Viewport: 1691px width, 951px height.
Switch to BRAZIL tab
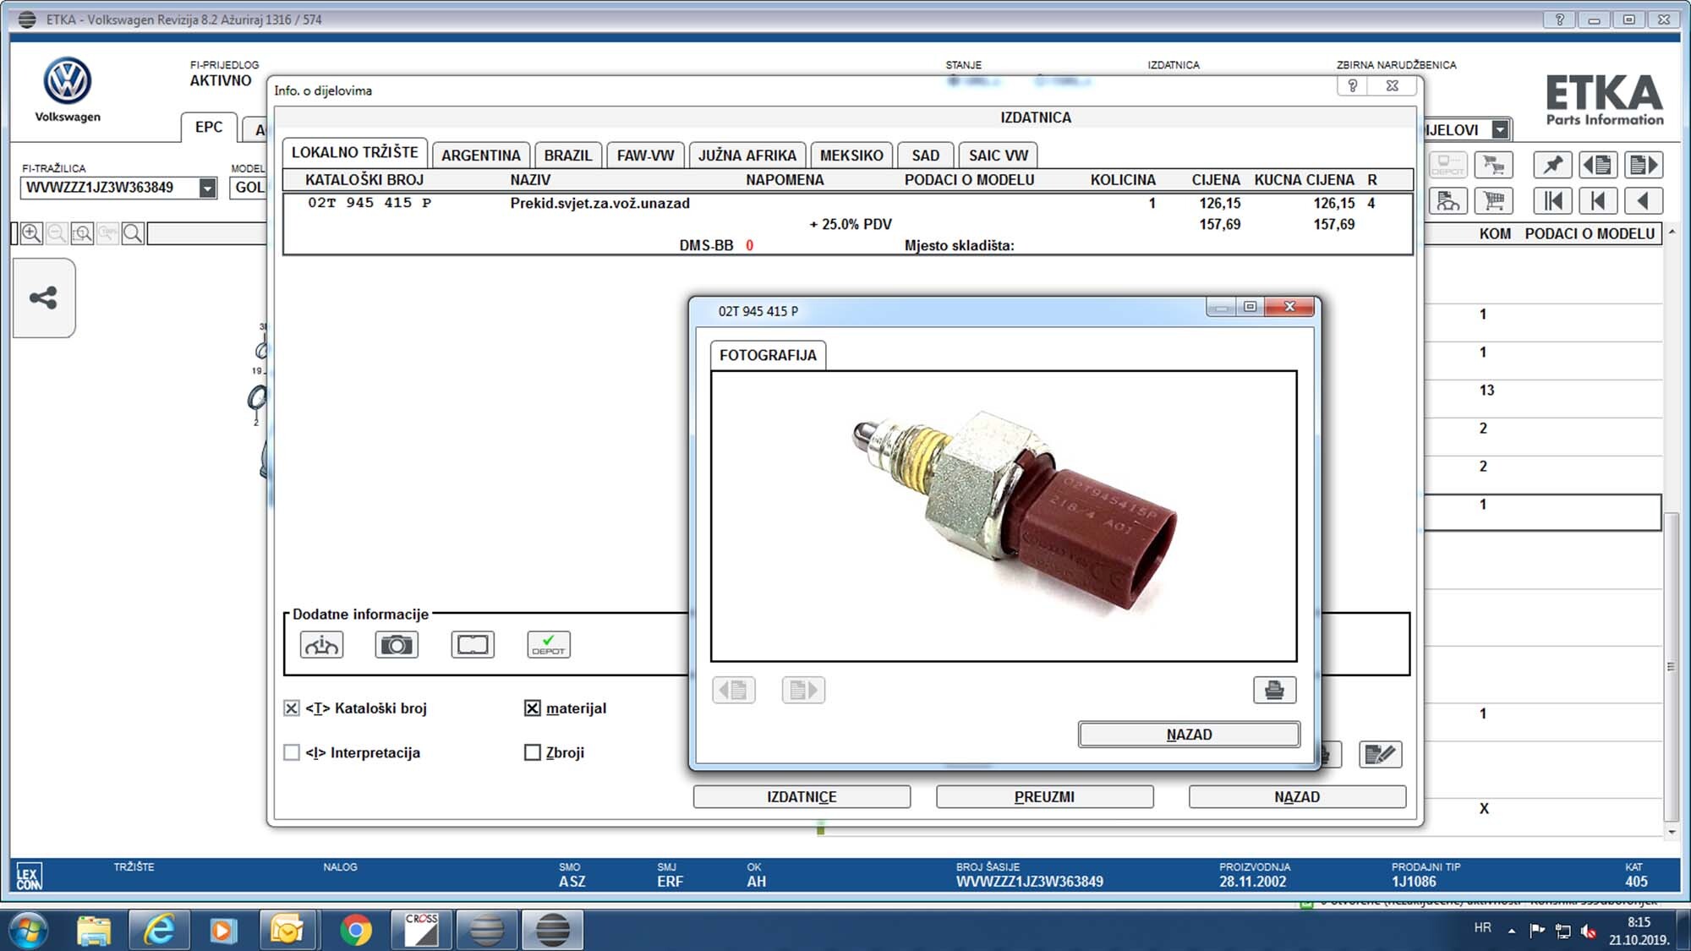(x=568, y=156)
